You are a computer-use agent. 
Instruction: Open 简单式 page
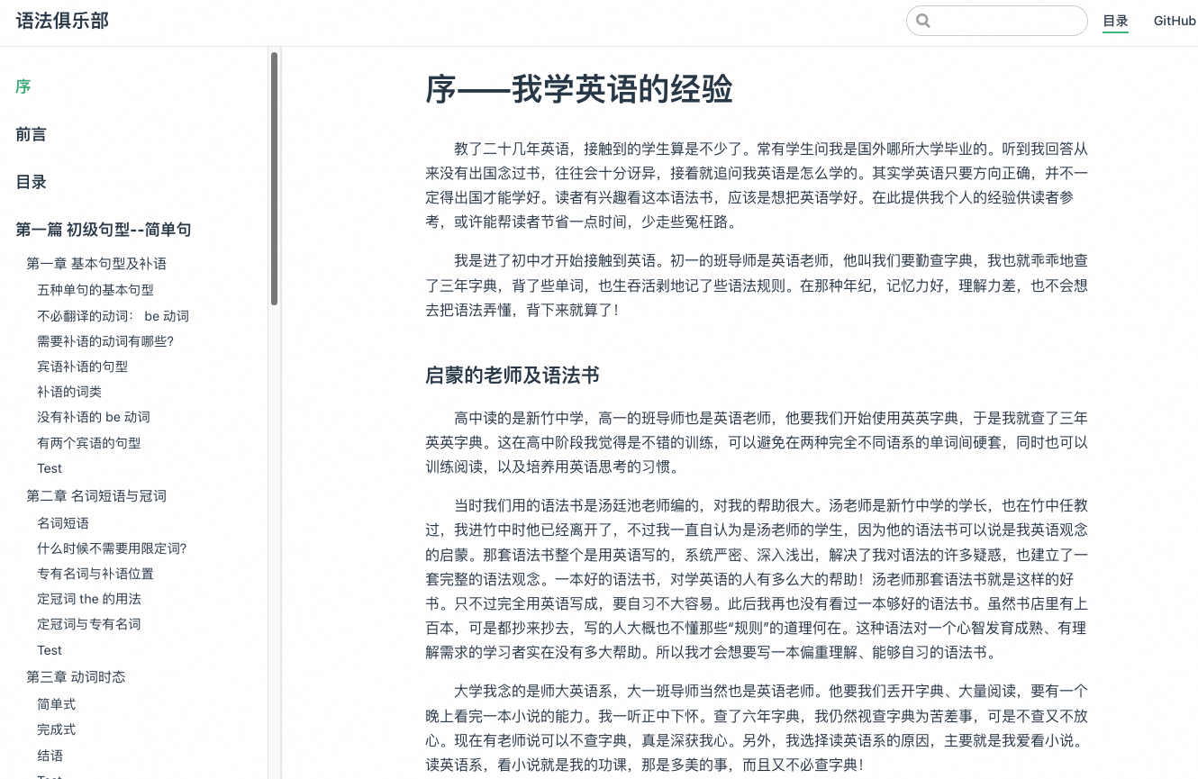pyautogui.click(x=57, y=704)
